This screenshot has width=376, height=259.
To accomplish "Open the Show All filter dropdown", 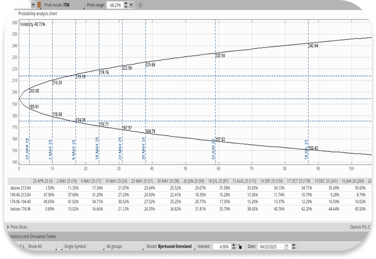I will [41, 245].
